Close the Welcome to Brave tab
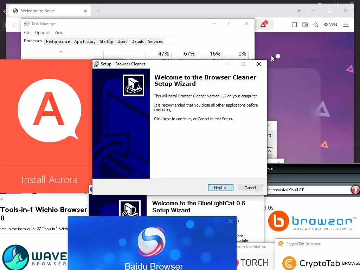Image resolution: width=360 pixels, height=270 pixels. click(x=85, y=11)
